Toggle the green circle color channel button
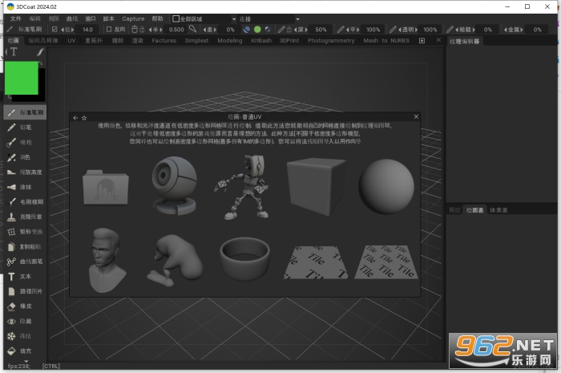Image resolution: width=561 pixels, height=373 pixels. click(x=257, y=30)
